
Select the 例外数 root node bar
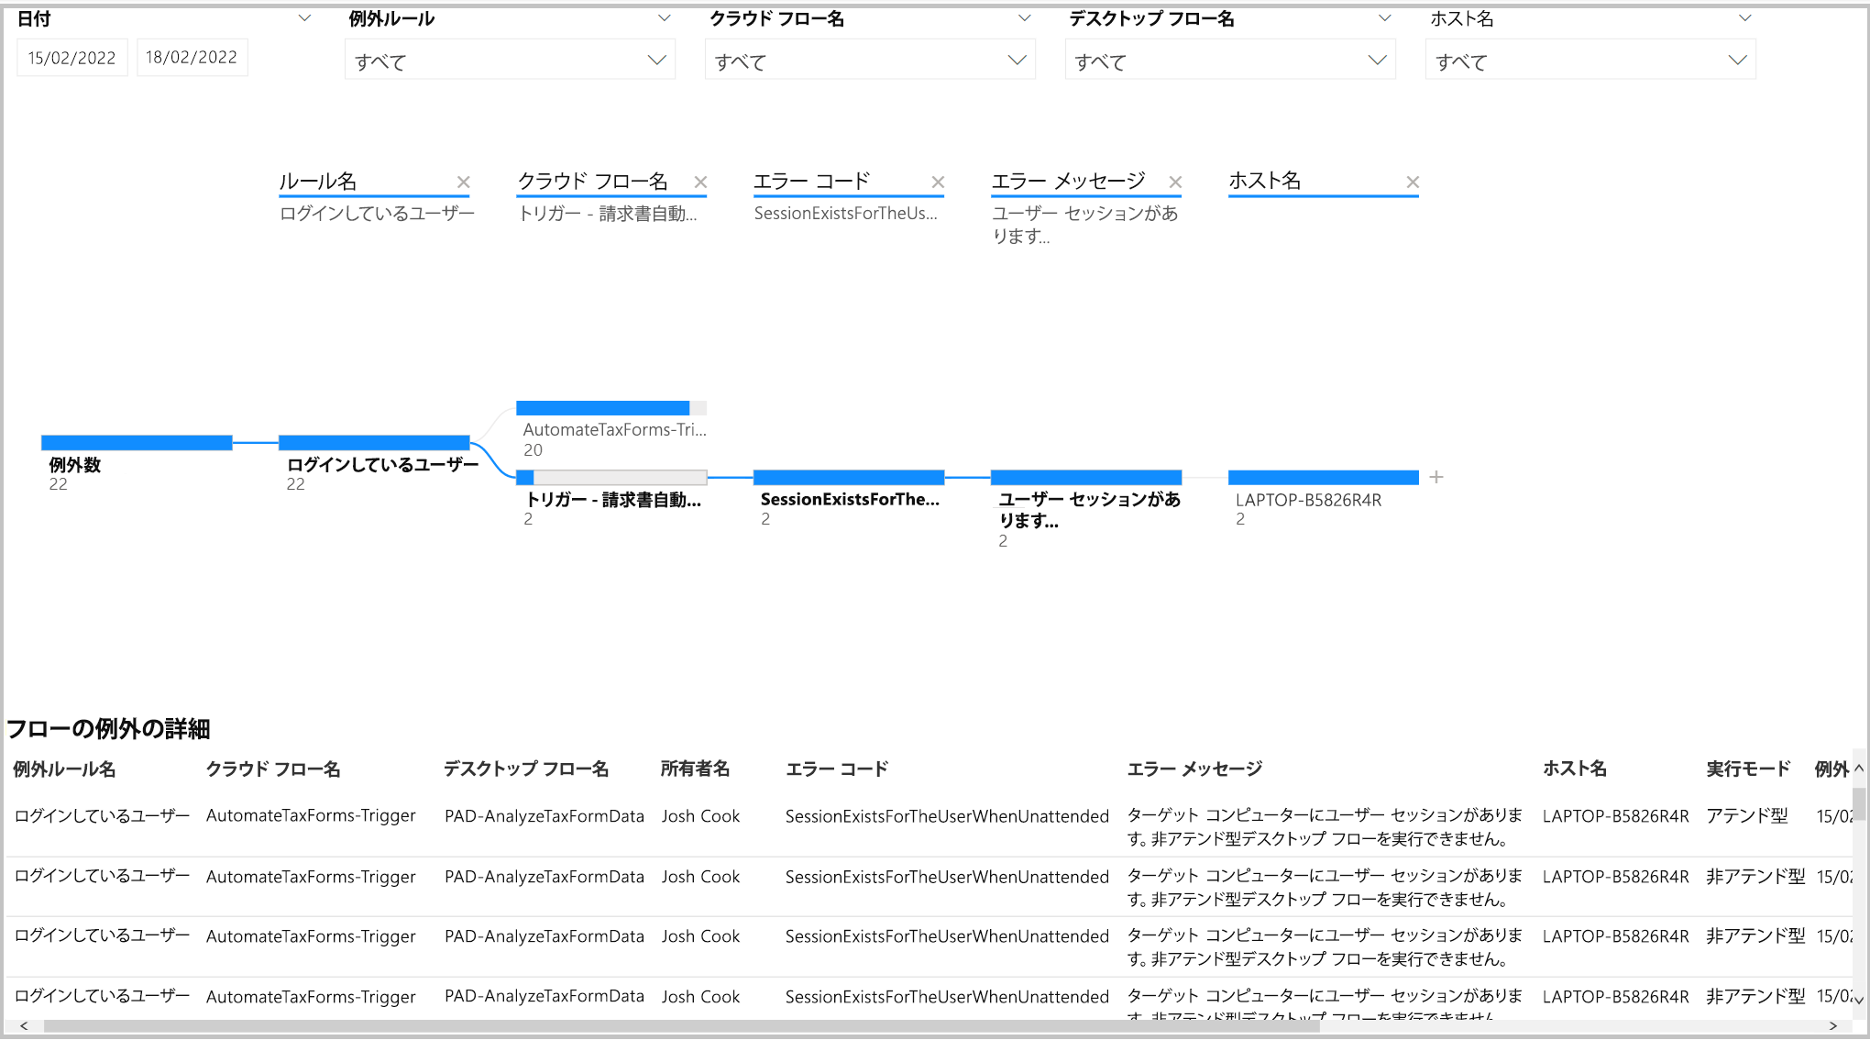coord(137,443)
